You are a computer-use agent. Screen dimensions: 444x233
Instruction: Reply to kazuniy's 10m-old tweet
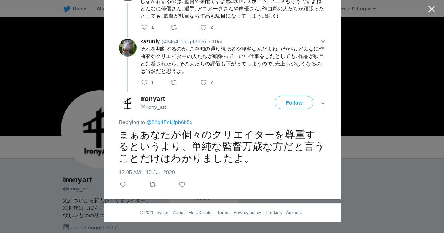[144, 82]
